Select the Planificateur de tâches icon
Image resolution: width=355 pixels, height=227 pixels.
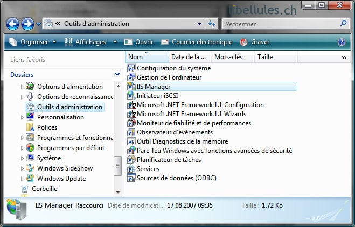coord(131,160)
